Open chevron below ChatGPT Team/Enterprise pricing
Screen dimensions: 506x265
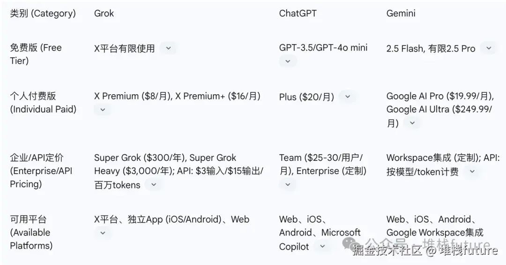tap(288, 184)
